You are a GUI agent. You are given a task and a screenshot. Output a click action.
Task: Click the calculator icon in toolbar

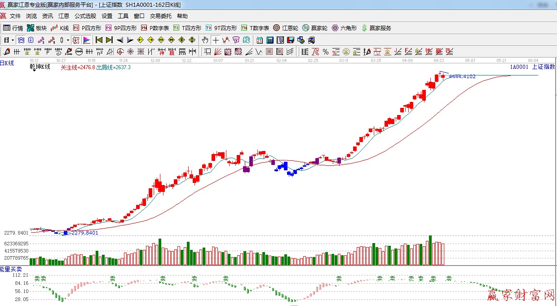270,40
